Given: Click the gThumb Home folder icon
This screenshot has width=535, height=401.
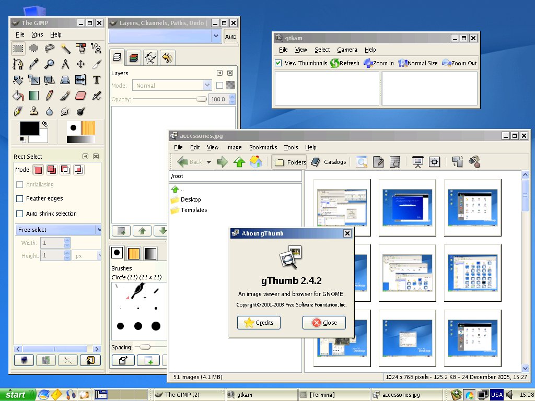Looking at the screenshot, I should pyautogui.click(x=255, y=162).
